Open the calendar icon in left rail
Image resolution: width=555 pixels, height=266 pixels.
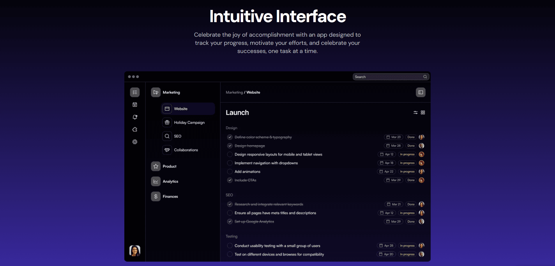click(135, 105)
